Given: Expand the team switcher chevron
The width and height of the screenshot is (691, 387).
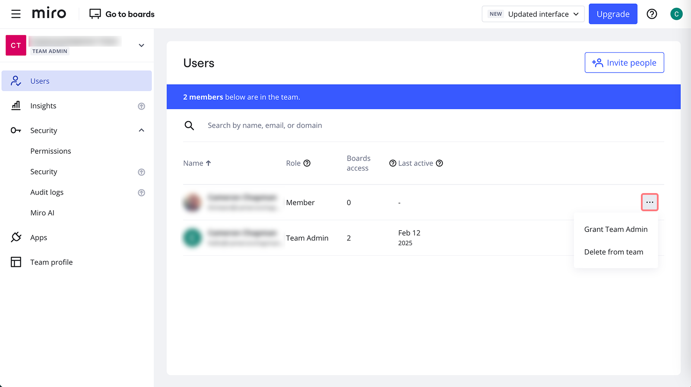Looking at the screenshot, I should pos(141,45).
